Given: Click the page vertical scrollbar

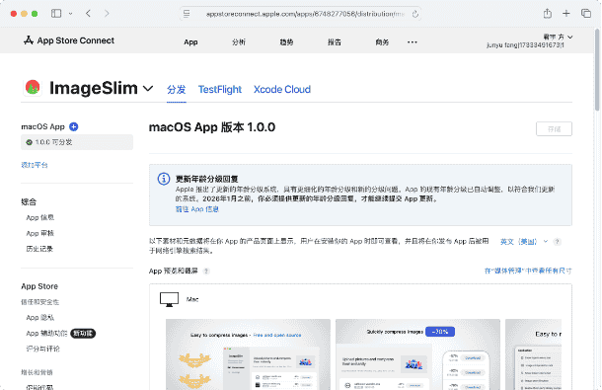Looking at the screenshot, I should coord(597,69).
